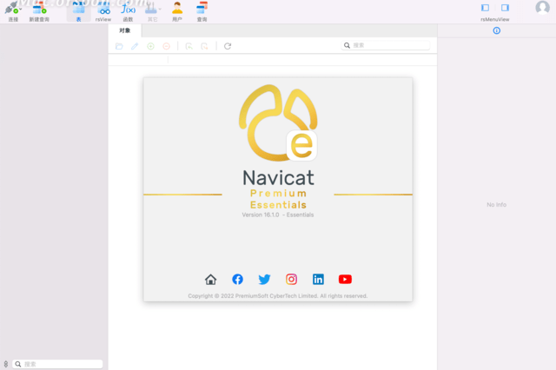Toggle the left sidebar pane icon

pyautogui.click(x=485, y=8)
